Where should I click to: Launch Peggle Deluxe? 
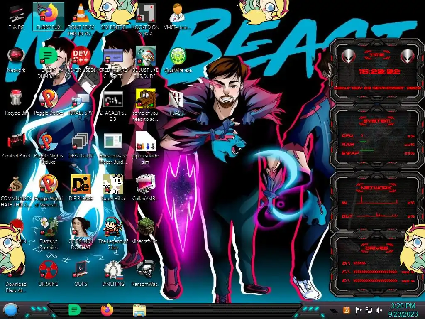coord(49,103)
